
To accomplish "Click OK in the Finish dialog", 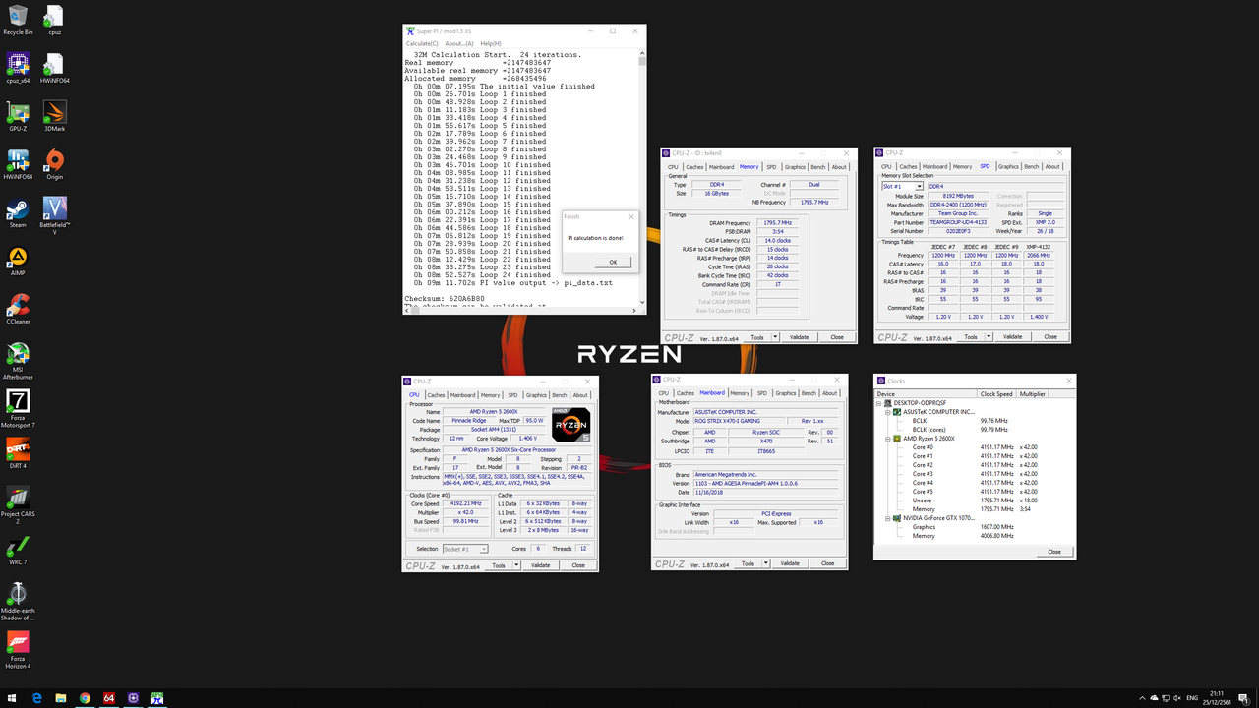I will pos(613,262).
